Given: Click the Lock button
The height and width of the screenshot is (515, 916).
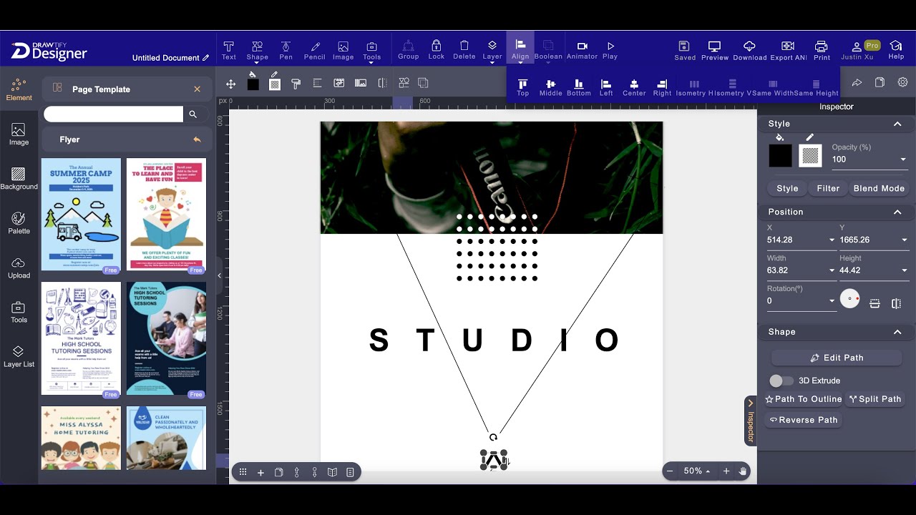Looking at the screenshot, I should (x=436, y=50).
